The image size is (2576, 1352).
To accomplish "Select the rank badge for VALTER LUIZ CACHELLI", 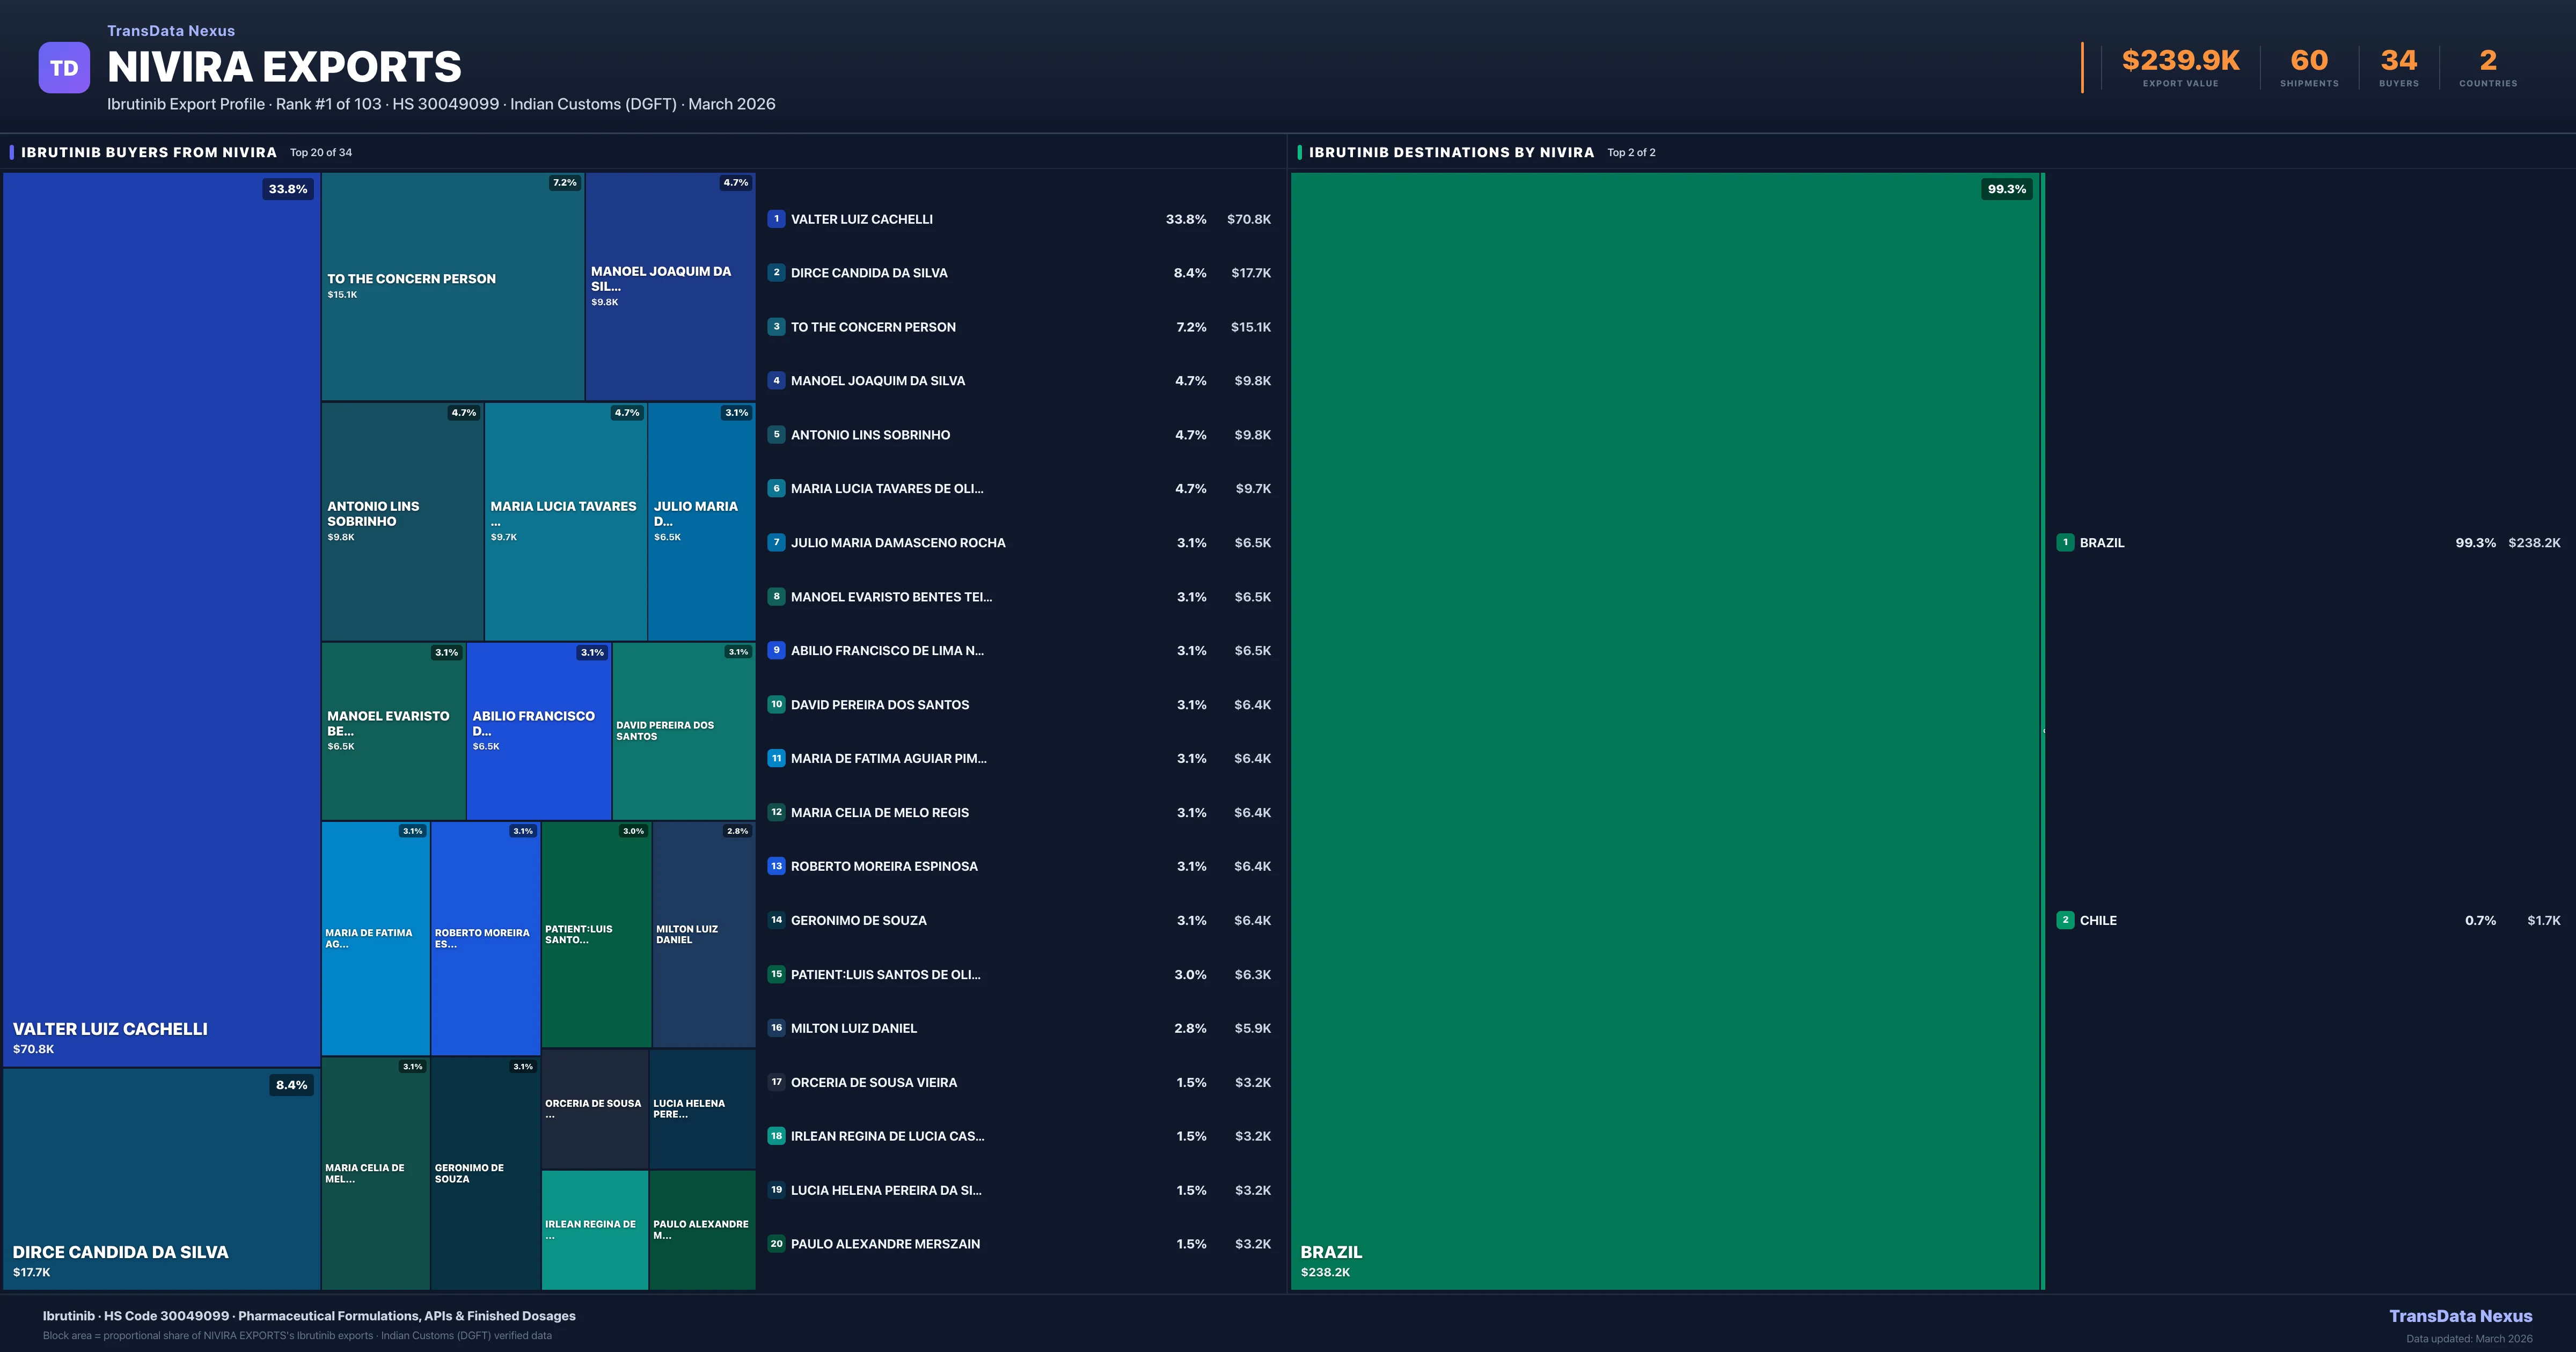I will (776, 219).
